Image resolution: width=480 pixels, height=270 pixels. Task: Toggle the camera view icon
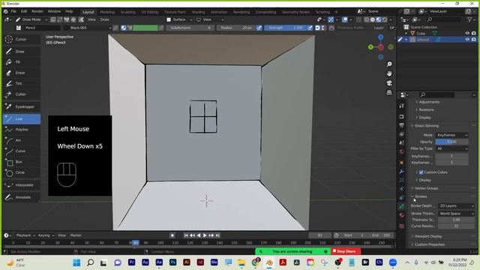(389, 83)
